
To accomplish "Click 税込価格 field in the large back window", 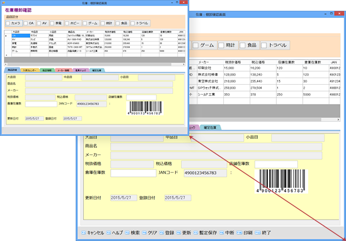I will pyautogui.click(x=204, y=164).
